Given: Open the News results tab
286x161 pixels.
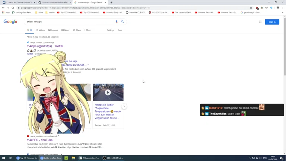Looking at the screenshot, I should (x=66, y=30).
